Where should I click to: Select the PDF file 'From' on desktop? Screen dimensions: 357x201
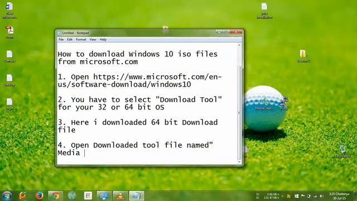point(9,32)
